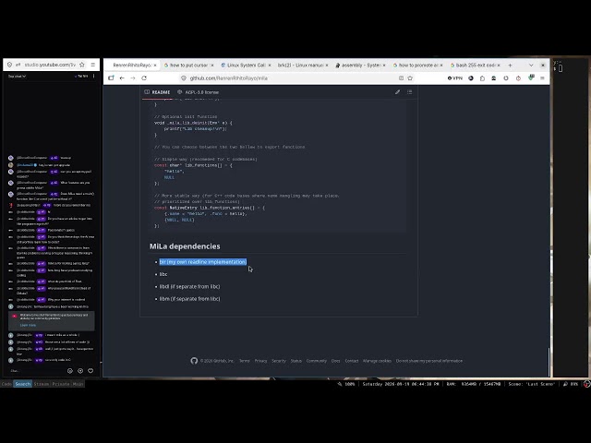Switch to the Stream workspace in status bar
The height and width of the screenshot is (443, 591).
[42, 384]
